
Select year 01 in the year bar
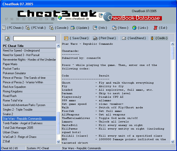point(30,19)
